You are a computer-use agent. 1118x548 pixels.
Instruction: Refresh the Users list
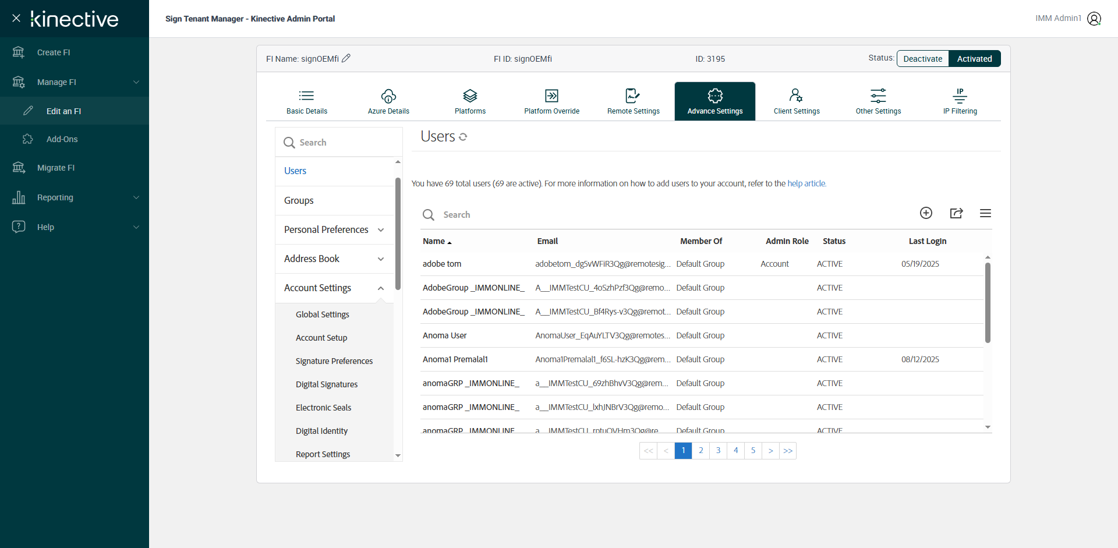point(463,137)
